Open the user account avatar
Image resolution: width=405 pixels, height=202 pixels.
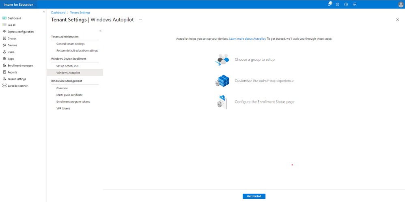pos(401,4)
